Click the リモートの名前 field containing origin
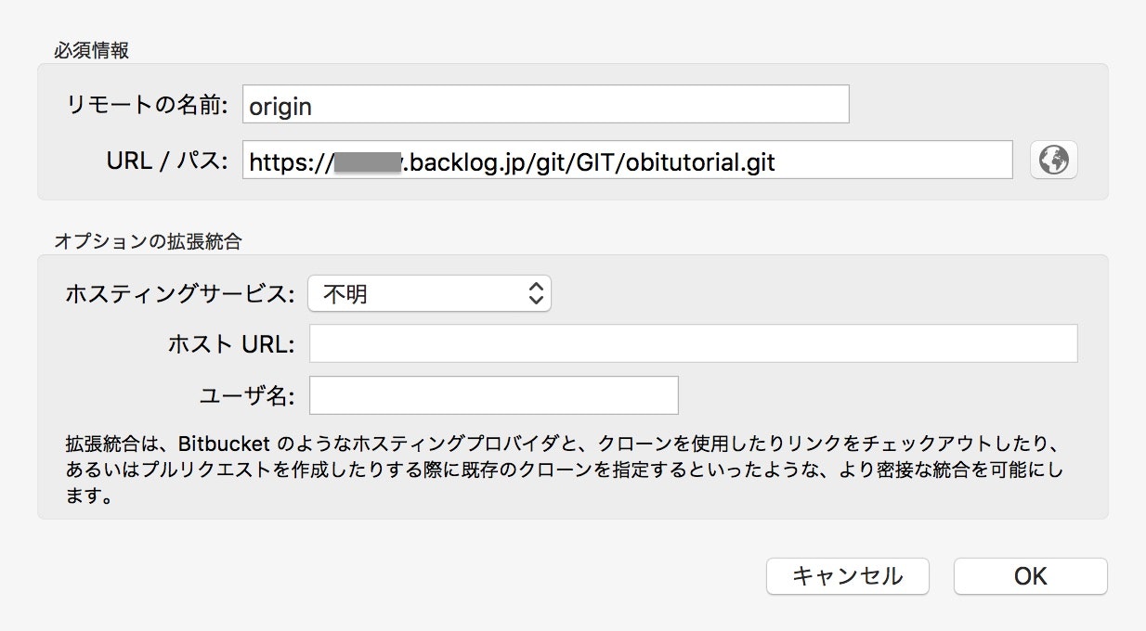The width and height of the screenshot is (1146, 631). coord(545,104)
